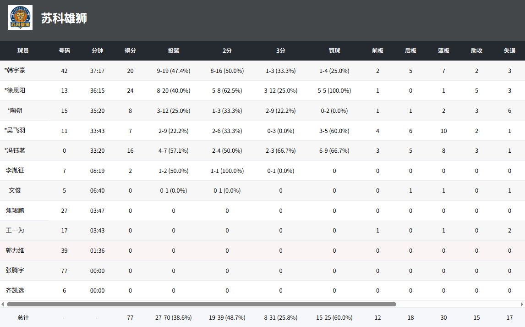Click the left scroll arrow of table

pos(3,304)
